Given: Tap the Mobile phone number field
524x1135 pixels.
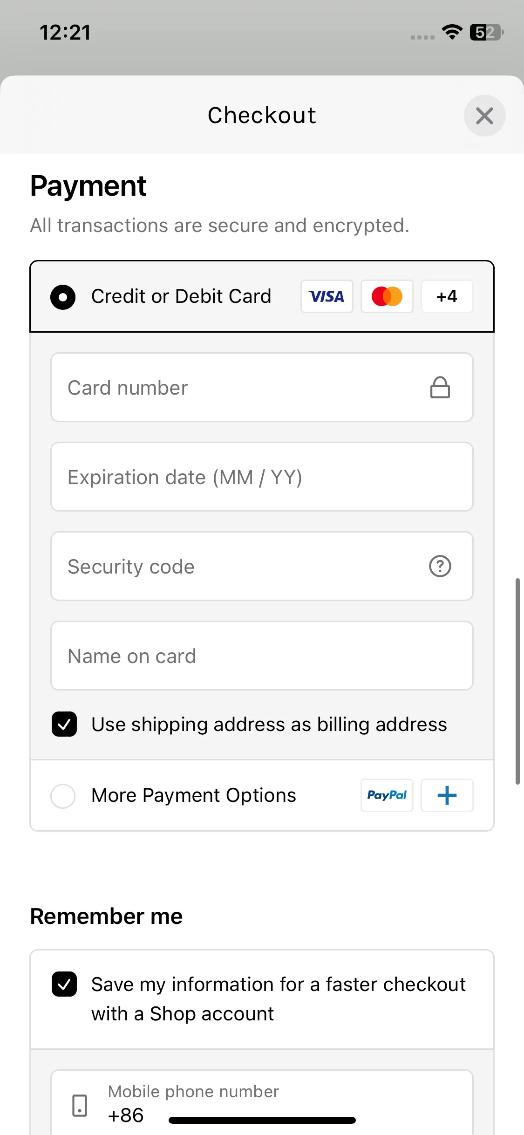Looking at the screenshot, I should (x=279, y=1104).
